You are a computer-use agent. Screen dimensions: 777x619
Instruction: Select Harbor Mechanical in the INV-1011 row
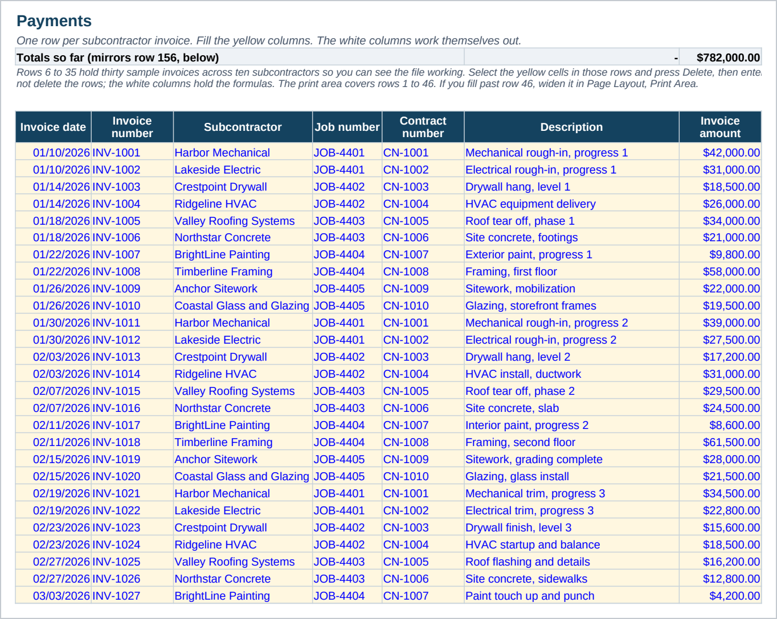coord(243,323)
